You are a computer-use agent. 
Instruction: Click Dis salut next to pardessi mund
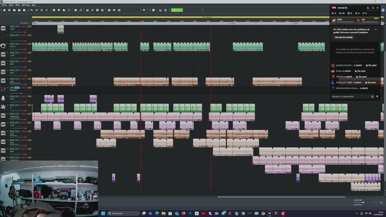click(x=371, y=65)
